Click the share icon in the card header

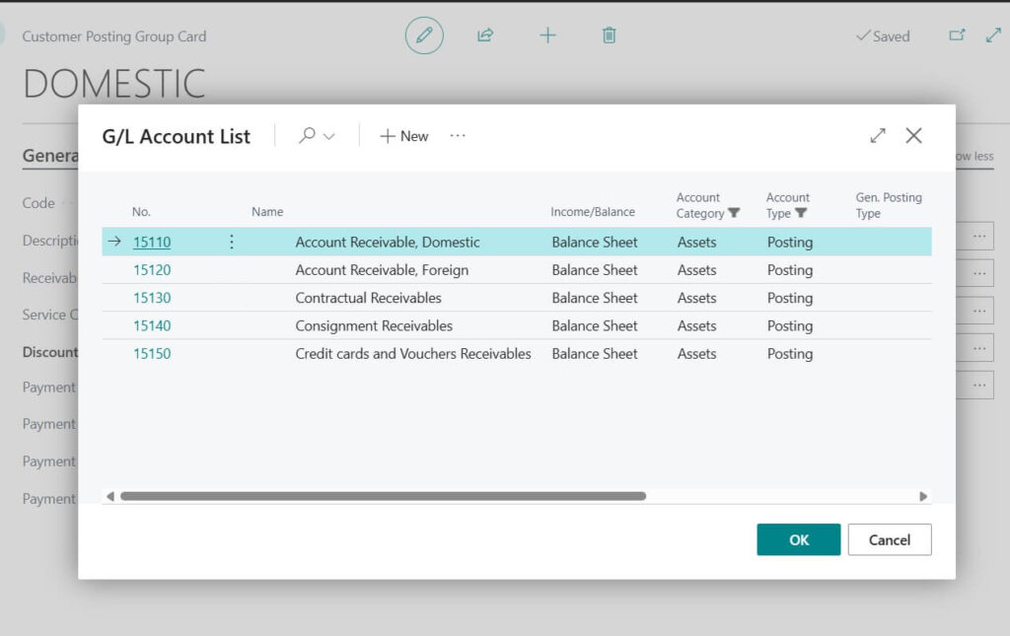(x=485, y=35)
